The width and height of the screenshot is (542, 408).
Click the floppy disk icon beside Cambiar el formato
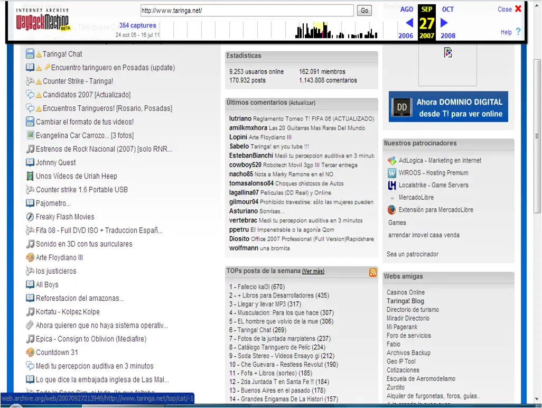[x=30, y=122]
